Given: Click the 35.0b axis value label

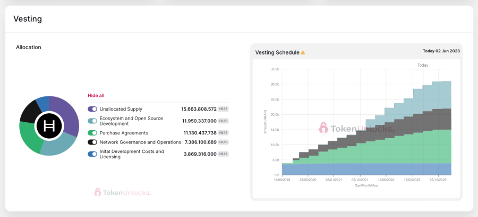Looking at the screenshot, I should 275,69.
